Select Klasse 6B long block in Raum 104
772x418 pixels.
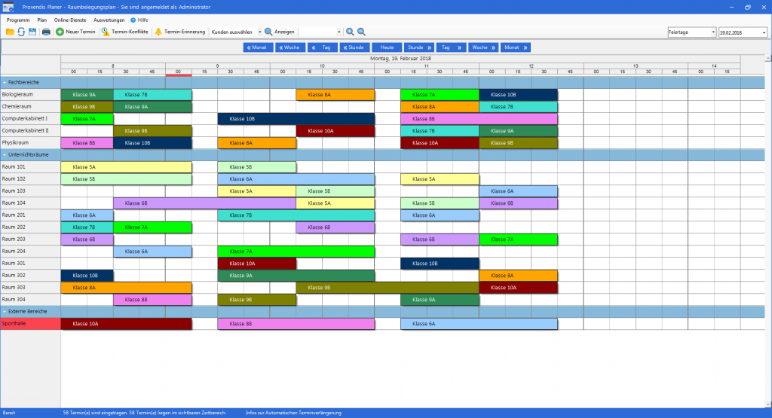[204, 203]
